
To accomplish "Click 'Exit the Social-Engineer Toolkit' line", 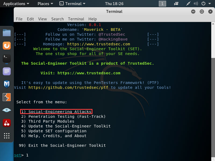I will tap(62, 145).
